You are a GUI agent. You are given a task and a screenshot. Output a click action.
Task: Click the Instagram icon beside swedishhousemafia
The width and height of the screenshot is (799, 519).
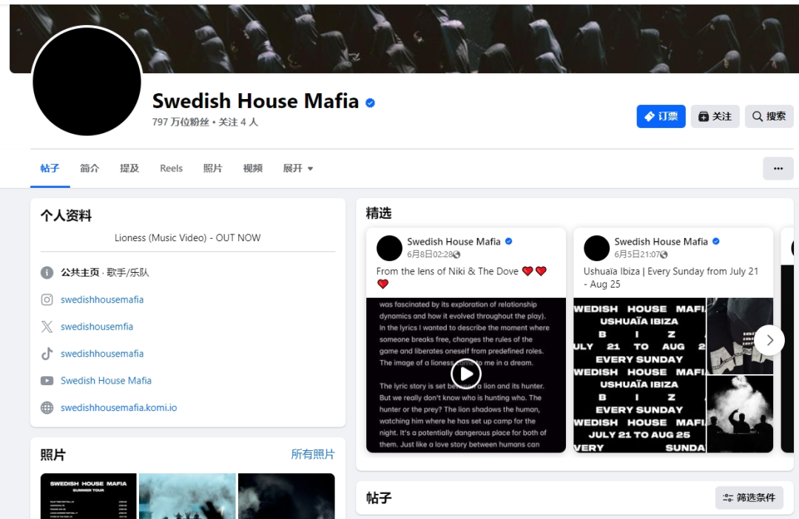click(x=47, y=299)
